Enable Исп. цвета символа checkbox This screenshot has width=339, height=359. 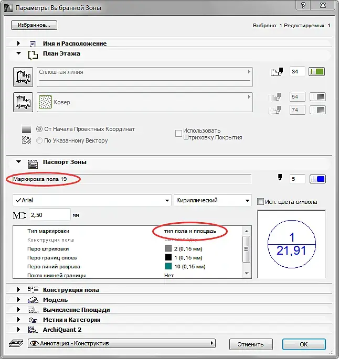[x=260, y=202]
